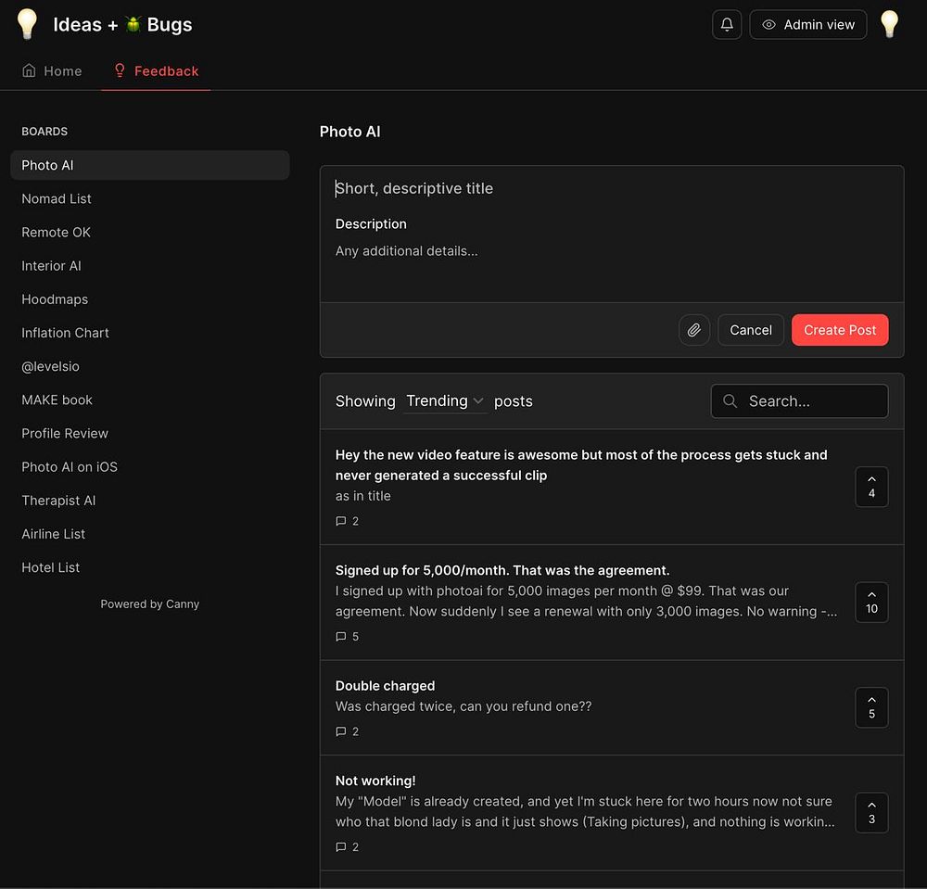Click comment icon on video feature post
Image resolution: width=927 pixels, height=889 pixels.
point(340,521)
